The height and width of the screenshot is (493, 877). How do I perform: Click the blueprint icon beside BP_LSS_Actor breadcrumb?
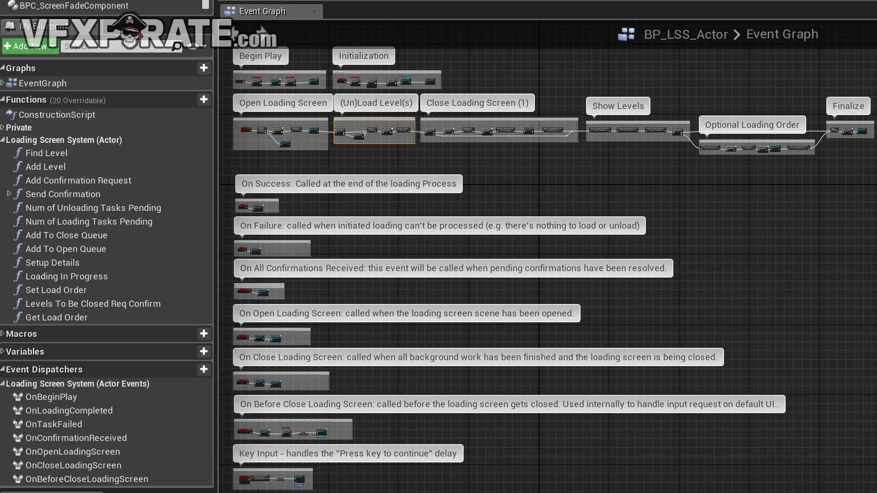pos(626,34)
